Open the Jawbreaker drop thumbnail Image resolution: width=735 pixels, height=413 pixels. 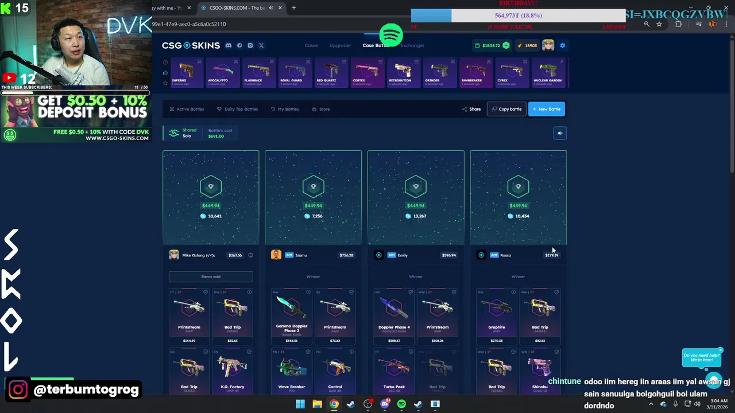pyautogui.click(x=475, y=73)
